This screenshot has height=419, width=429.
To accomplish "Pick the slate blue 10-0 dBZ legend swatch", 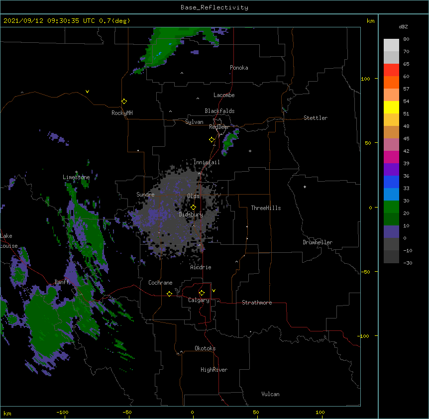I will coord(391,232).
